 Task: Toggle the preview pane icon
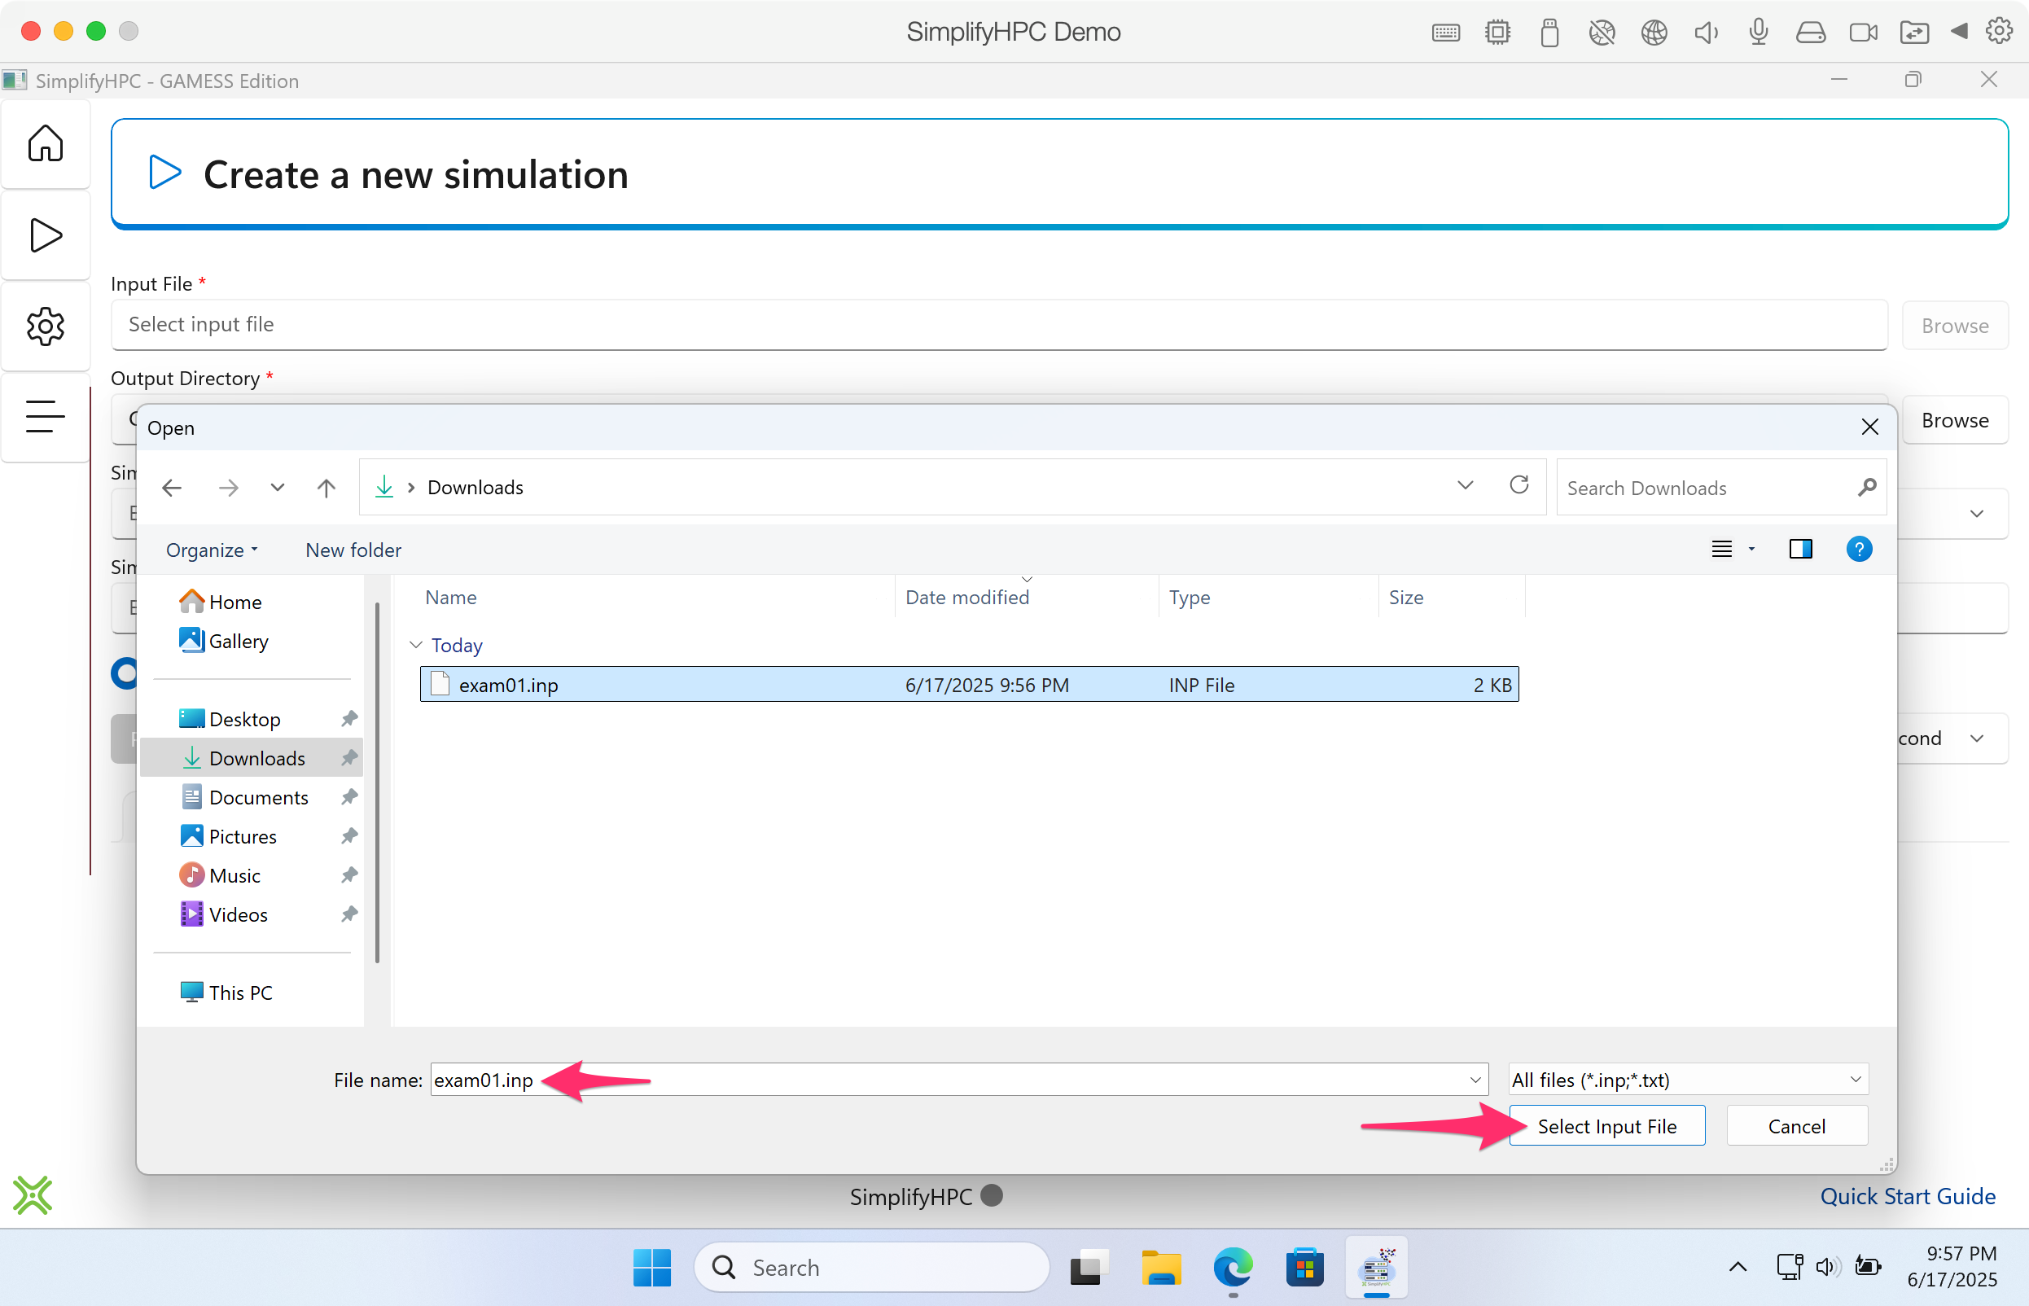1800,550
